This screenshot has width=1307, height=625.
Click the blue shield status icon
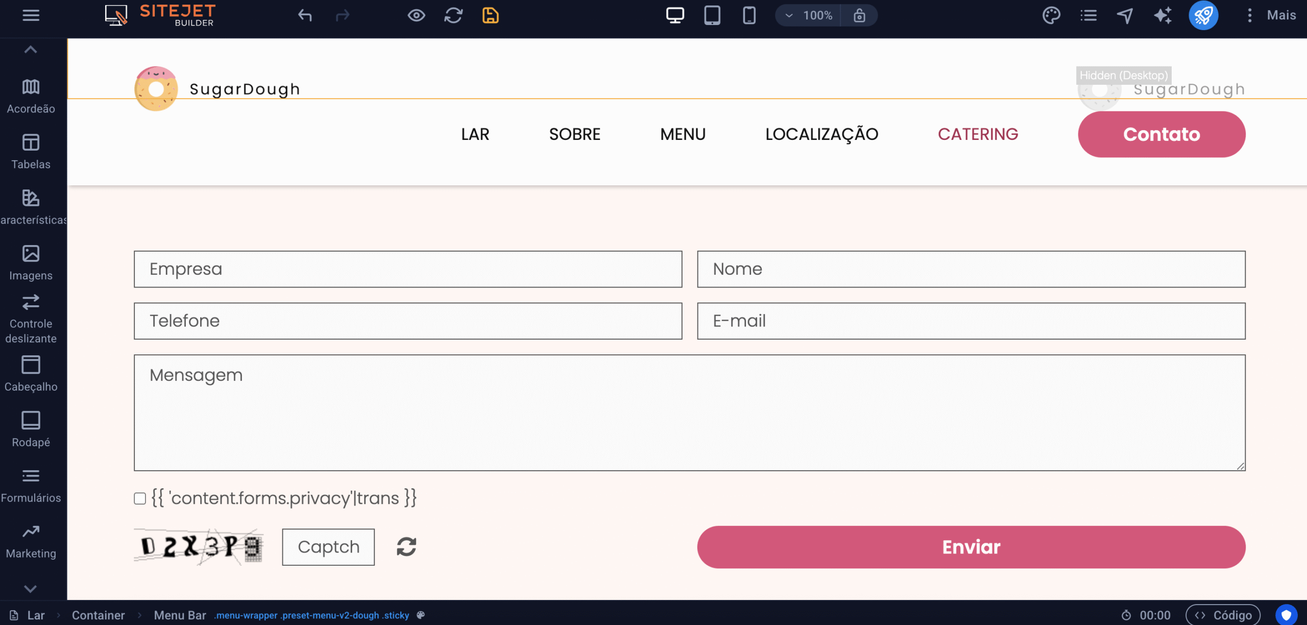1286,615
